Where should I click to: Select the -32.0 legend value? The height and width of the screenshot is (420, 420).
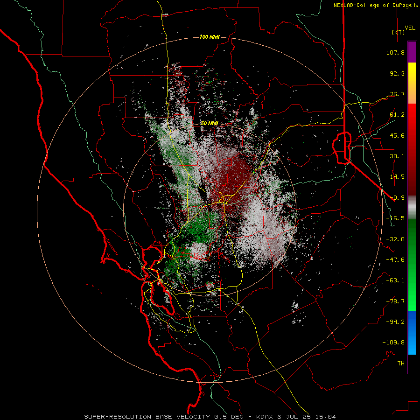[395, 239]
